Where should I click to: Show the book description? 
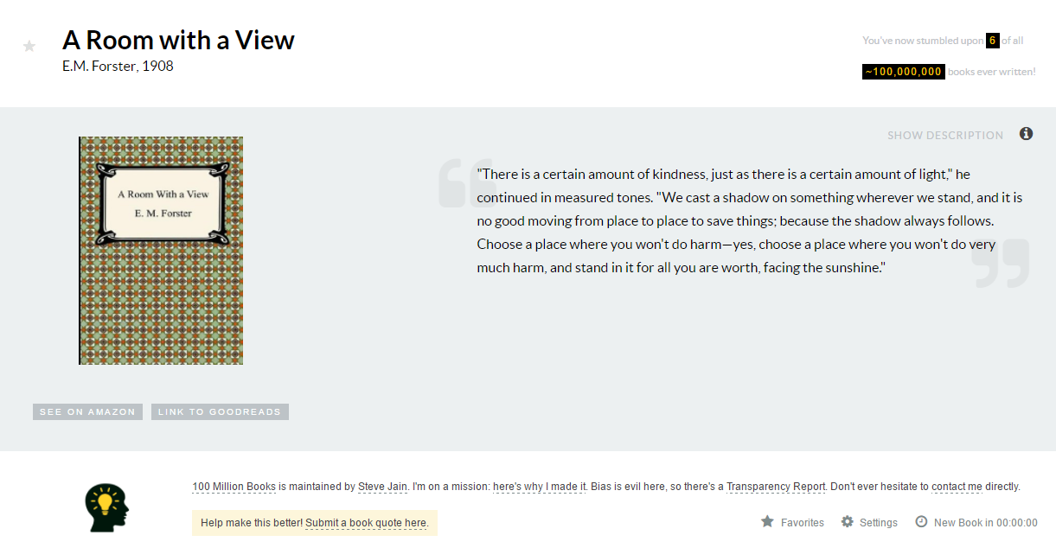[x=944, y=136]
